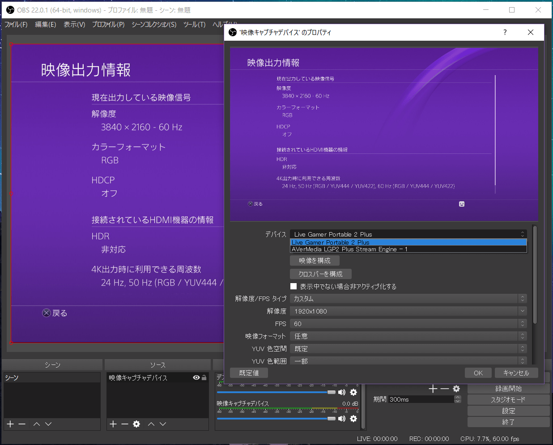Open scene transition properties gear
553x445 pixels.
click(x=456, y=389)
